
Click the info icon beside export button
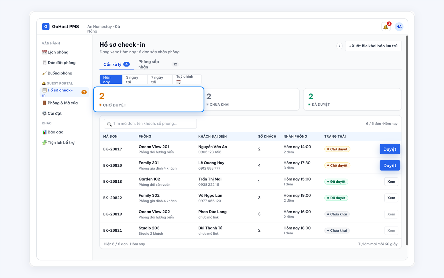click(339, 46)
